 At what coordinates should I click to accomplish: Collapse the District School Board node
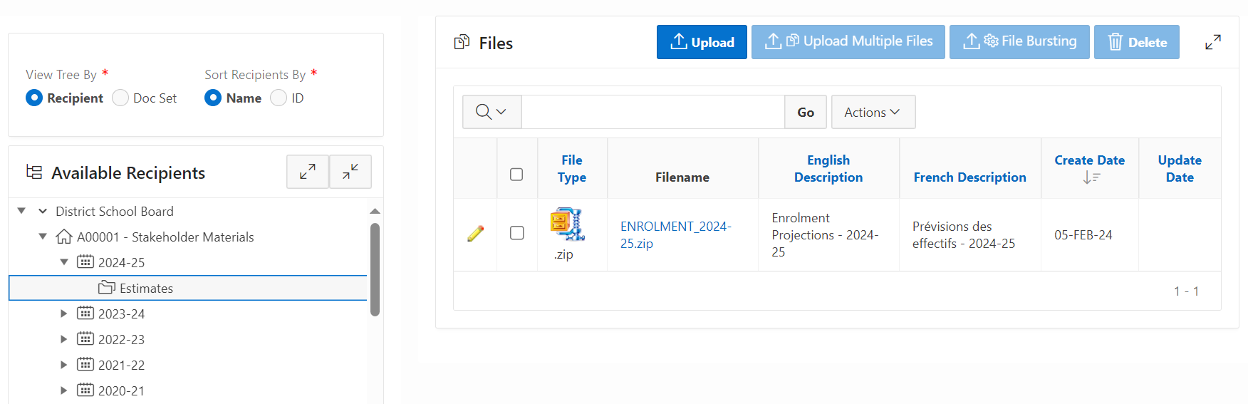click(x=42, y=211)
